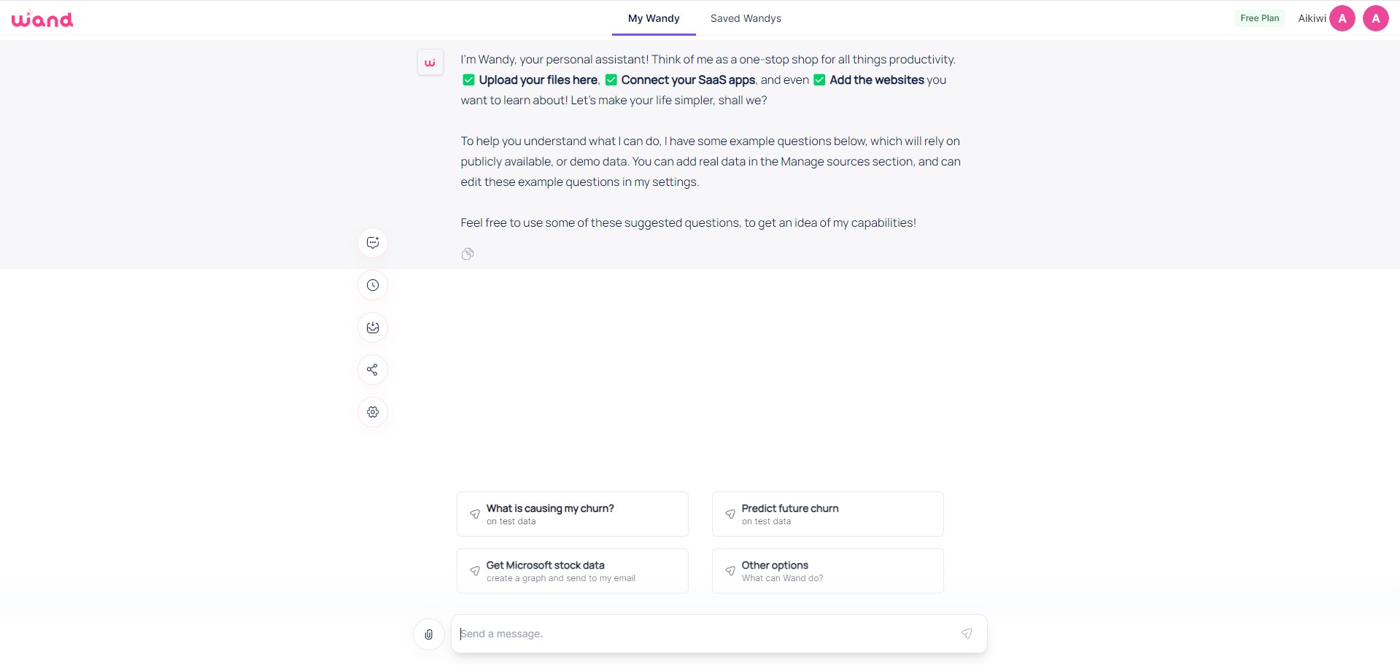Click the attach file paperclip icon
Image resolution: width=1400 pixels, height=665 pixels.
(x=429, y=634)
